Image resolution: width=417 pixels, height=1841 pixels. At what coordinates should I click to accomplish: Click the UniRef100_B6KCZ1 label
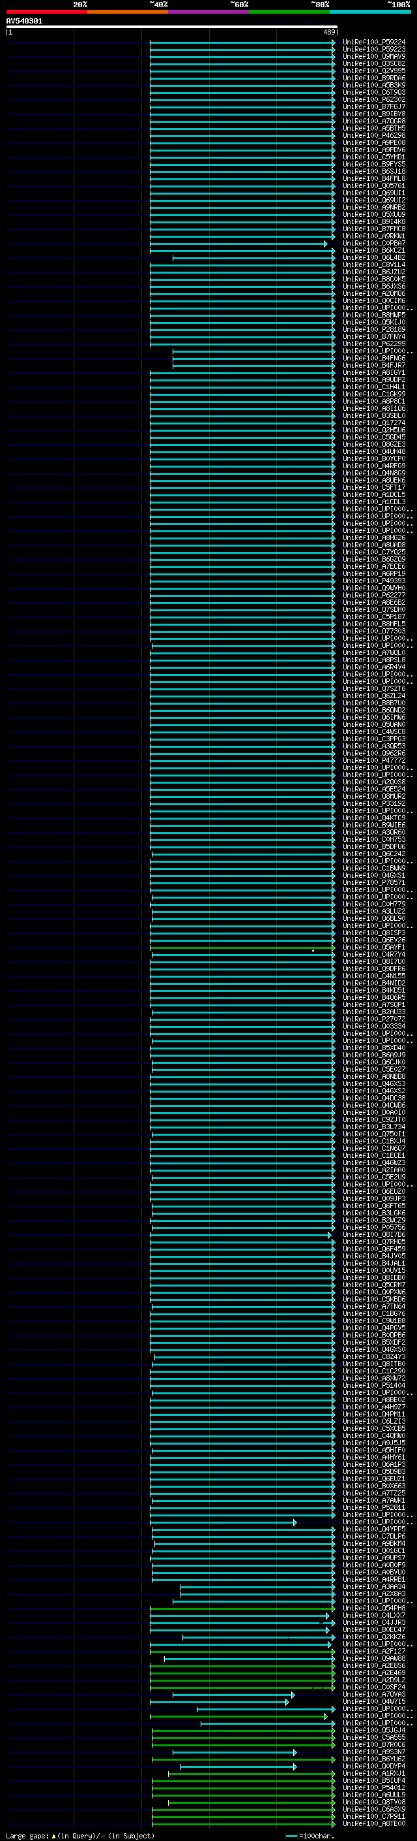tap(373, 250)
